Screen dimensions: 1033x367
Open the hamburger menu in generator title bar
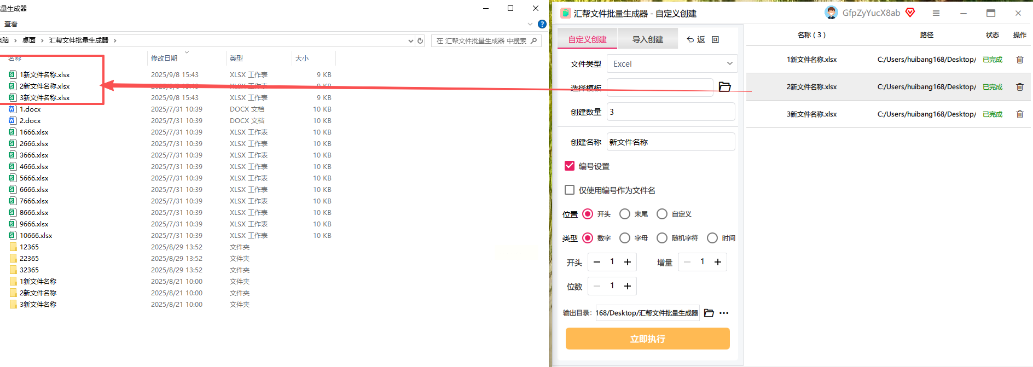936,13
